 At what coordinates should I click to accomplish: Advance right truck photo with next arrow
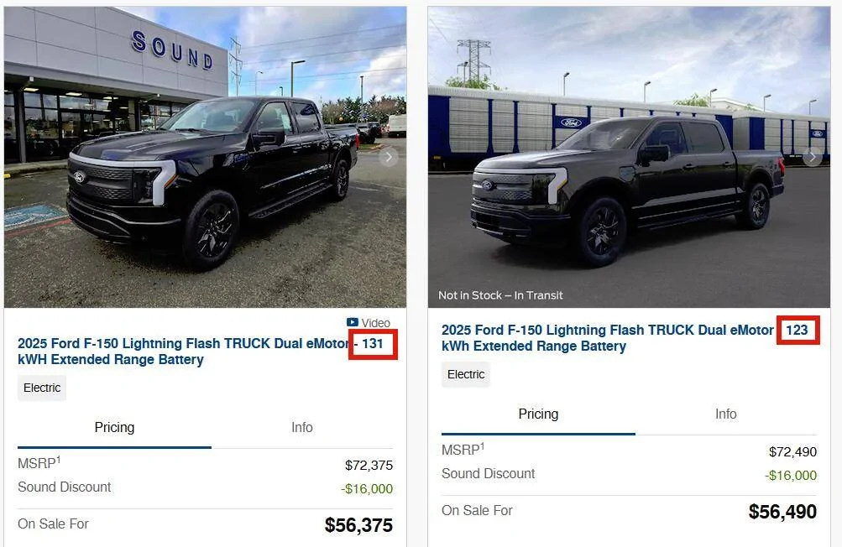(812, 157)
